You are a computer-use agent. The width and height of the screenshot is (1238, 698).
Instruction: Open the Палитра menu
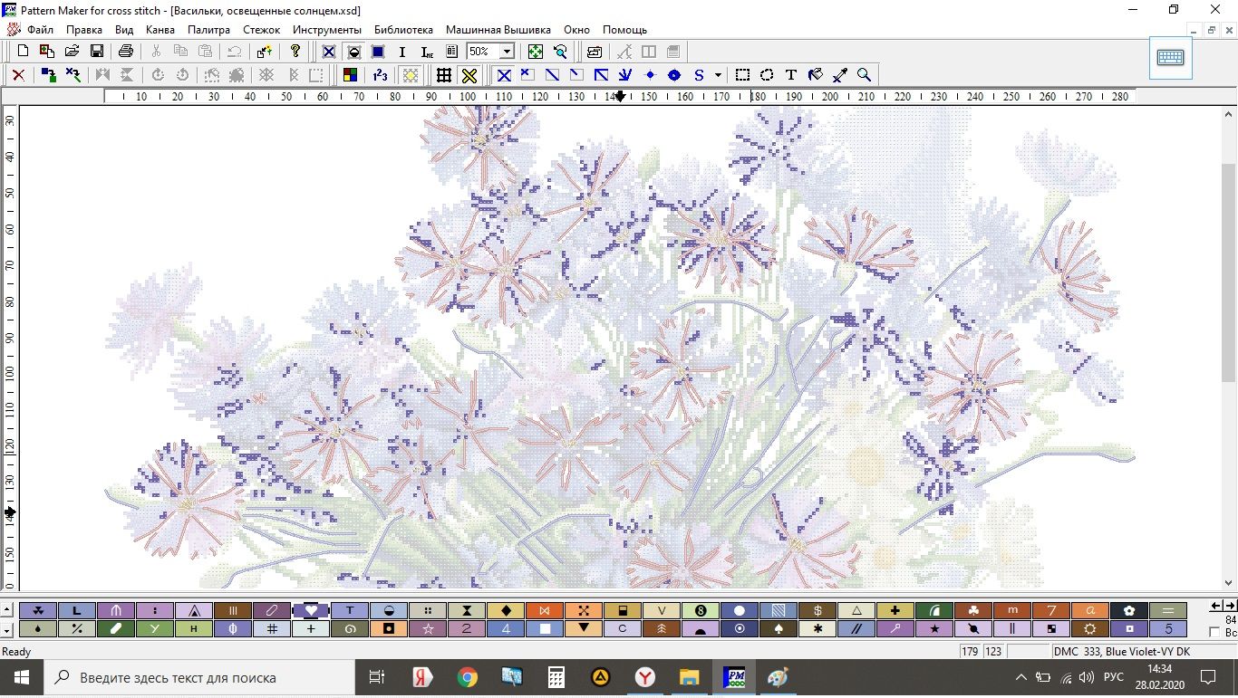pyautogui.click(x=208, y=30)
